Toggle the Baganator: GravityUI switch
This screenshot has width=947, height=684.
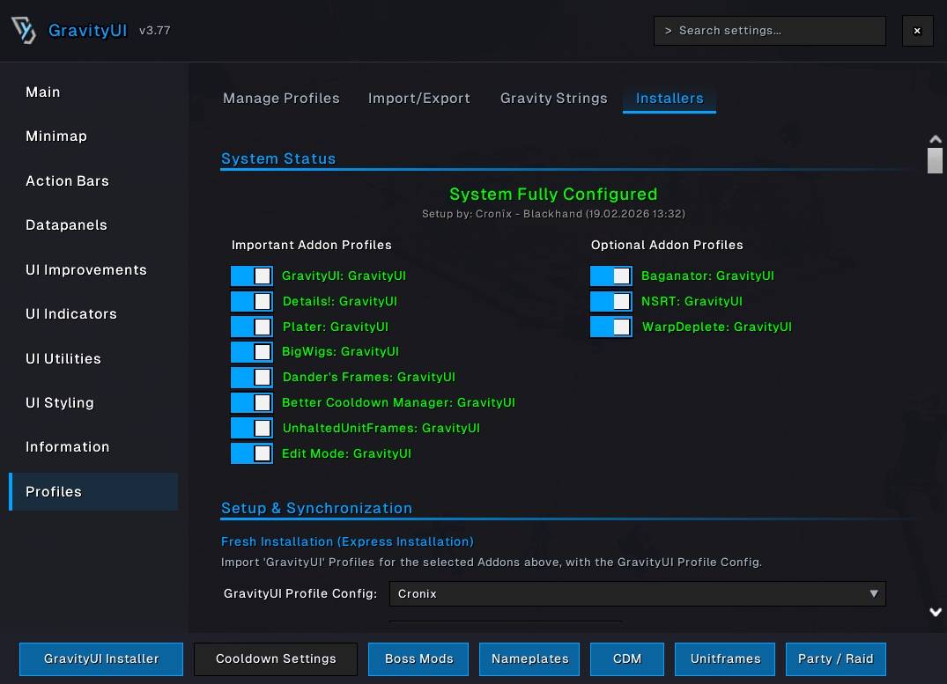(611, 276)
